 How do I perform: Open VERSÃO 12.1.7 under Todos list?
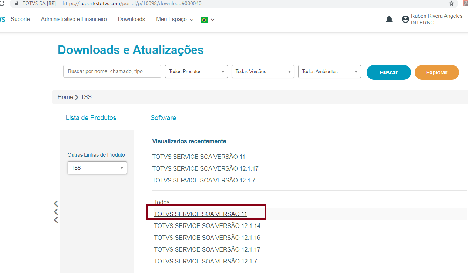(206, 261)
